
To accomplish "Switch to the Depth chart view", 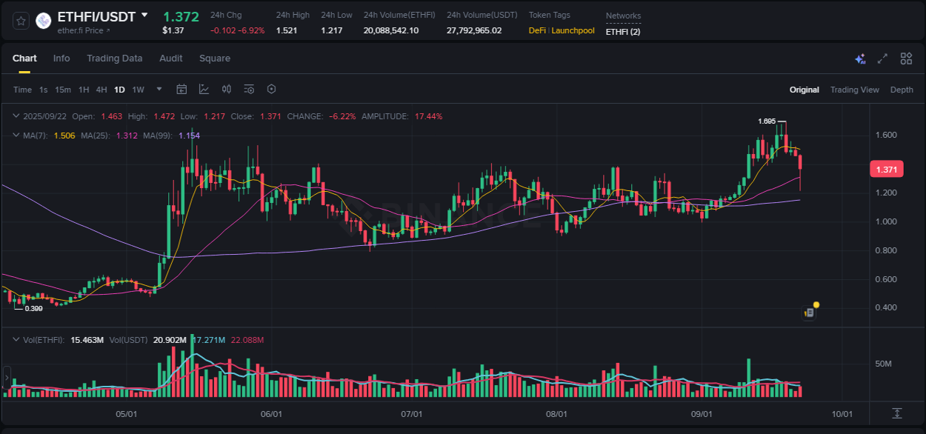I will (902, 90).
